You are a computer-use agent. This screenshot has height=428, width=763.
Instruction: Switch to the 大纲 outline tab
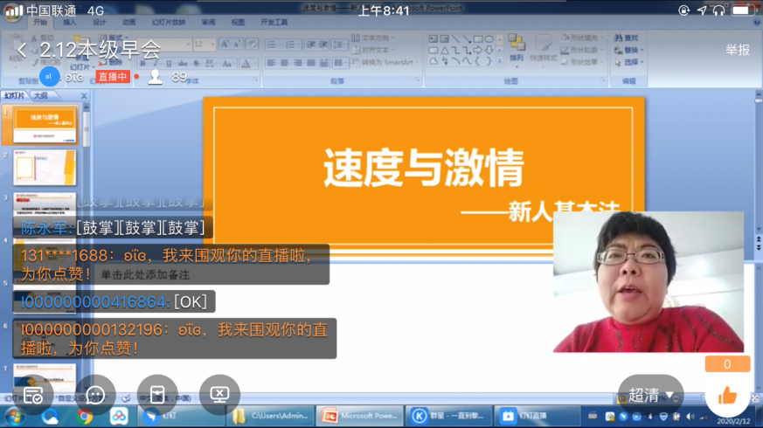[x=41, y=95]
